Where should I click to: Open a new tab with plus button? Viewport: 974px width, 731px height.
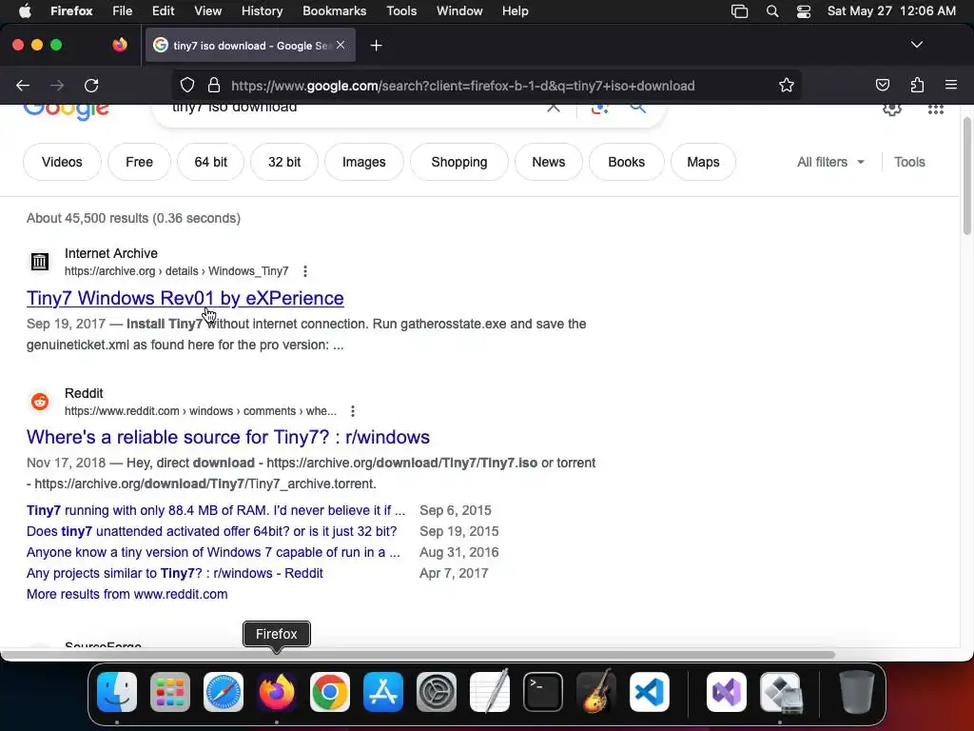click(376, 46)
